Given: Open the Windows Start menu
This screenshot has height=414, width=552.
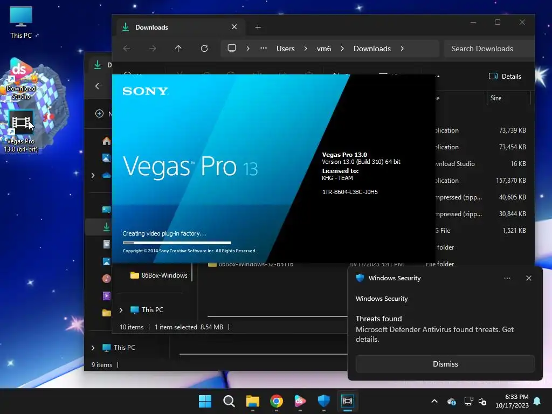Looking at the screenshot, I should click(205, 401).
